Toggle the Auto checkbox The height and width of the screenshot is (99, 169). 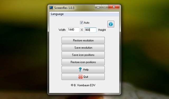82,23
